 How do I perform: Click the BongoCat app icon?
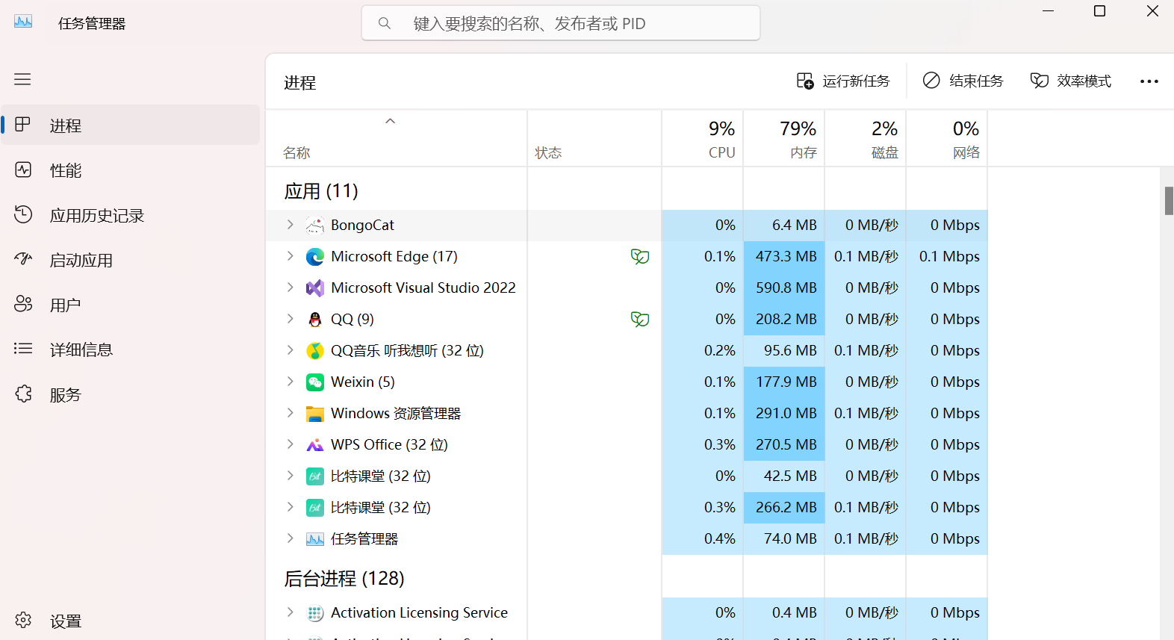[x=315, y=226]
